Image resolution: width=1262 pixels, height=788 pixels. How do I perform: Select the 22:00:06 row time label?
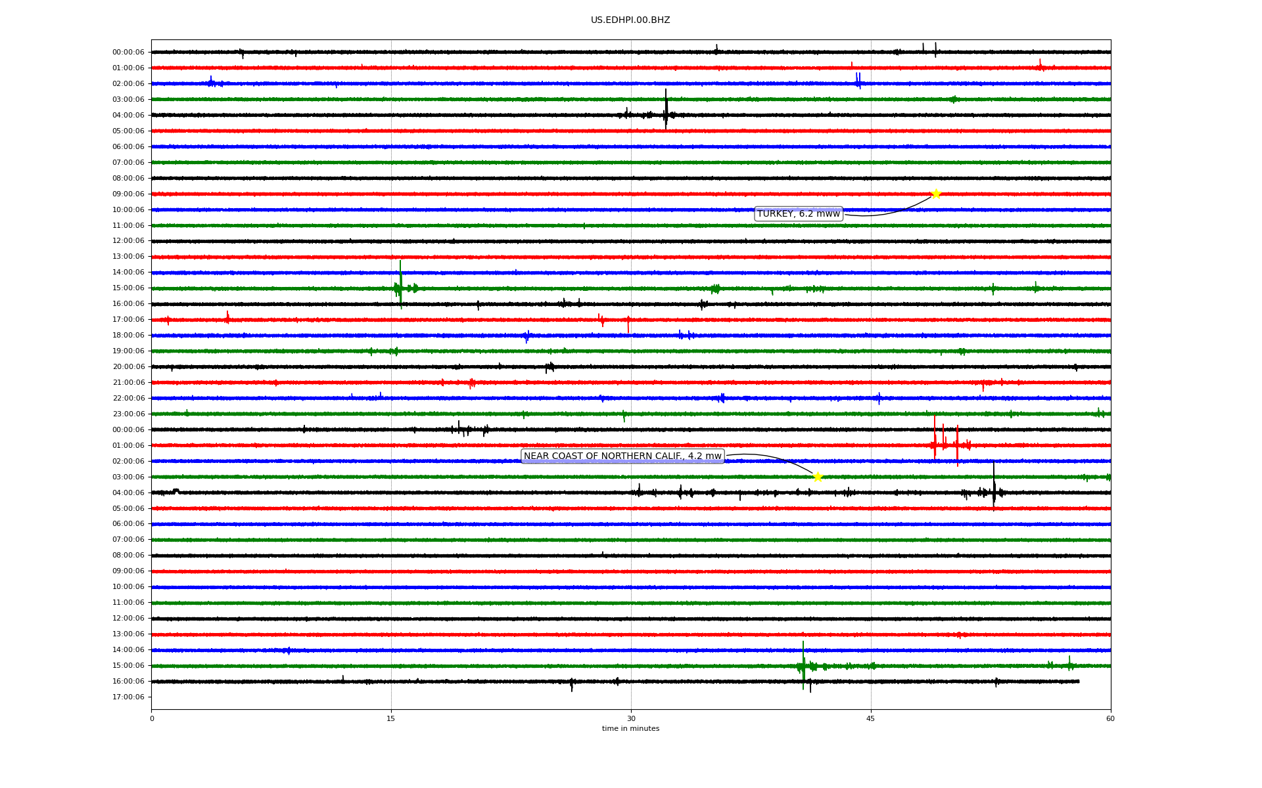point(128,399)
